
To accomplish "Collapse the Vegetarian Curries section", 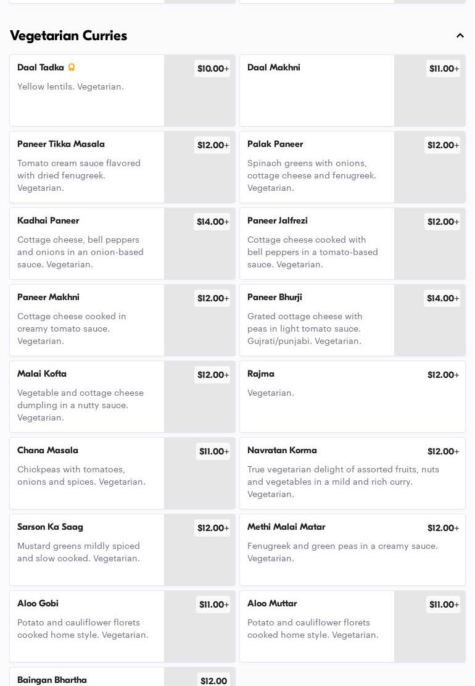I will coord(460,36).
